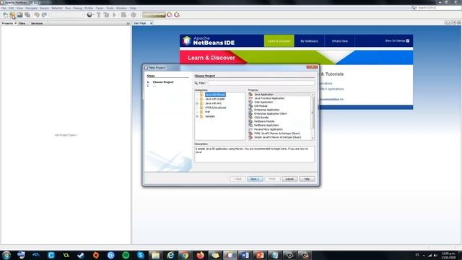
Task: Click the Next button in New Project dialog
Action: [x=255, y=179]
